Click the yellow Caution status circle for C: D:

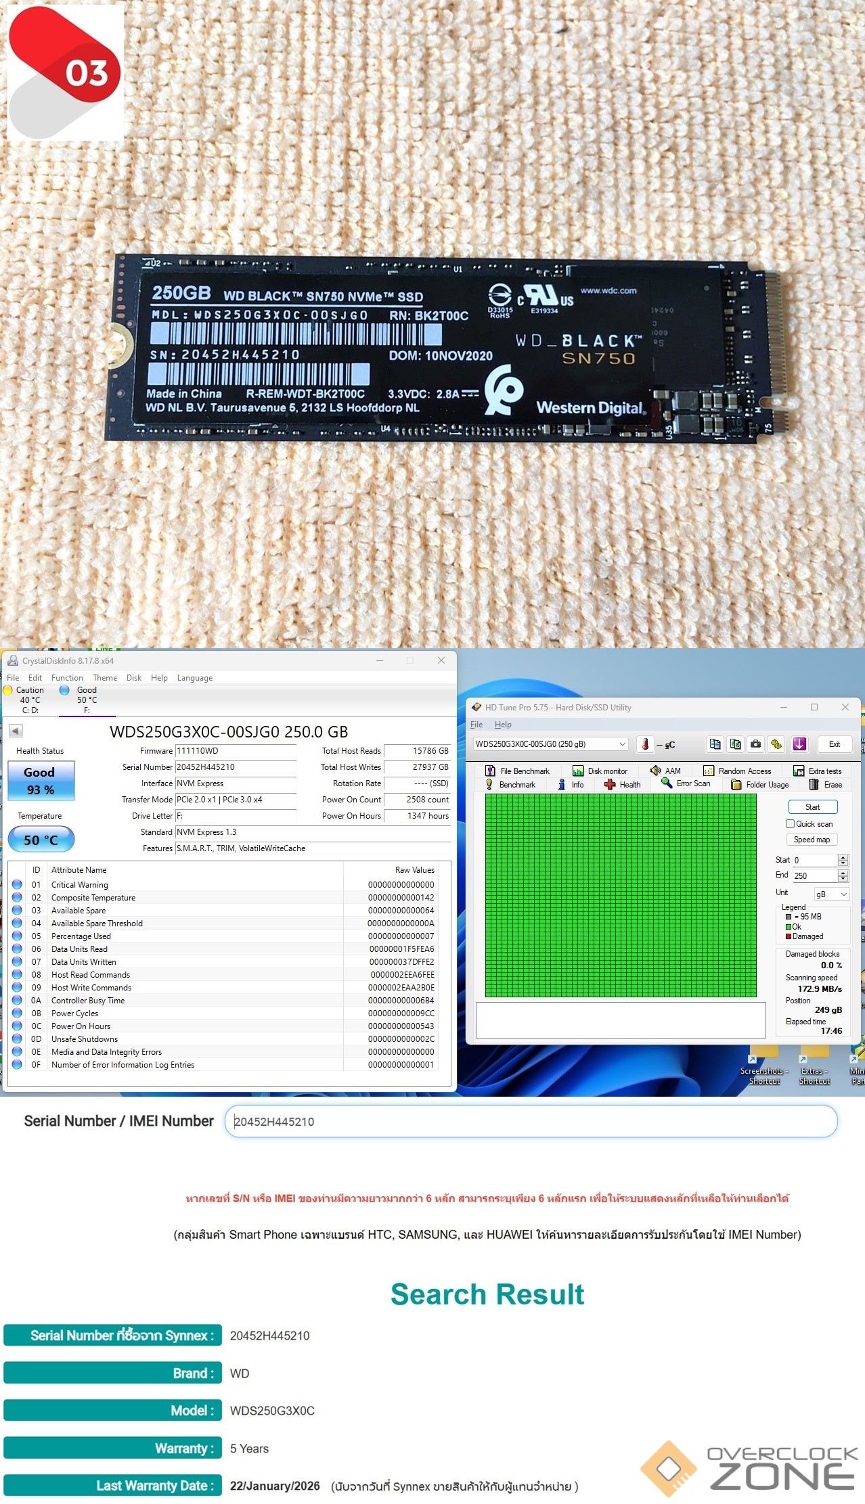(x=8, y=690)
